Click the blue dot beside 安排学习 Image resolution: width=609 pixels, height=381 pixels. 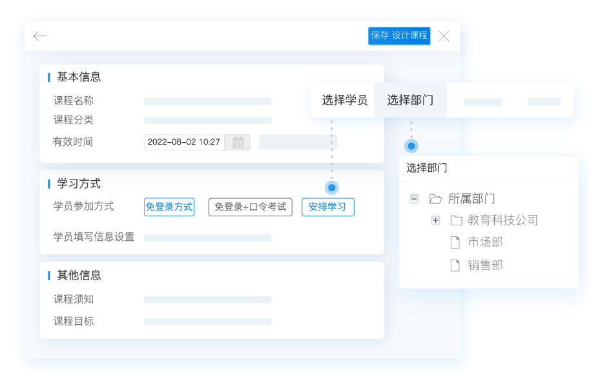[331, 188]
